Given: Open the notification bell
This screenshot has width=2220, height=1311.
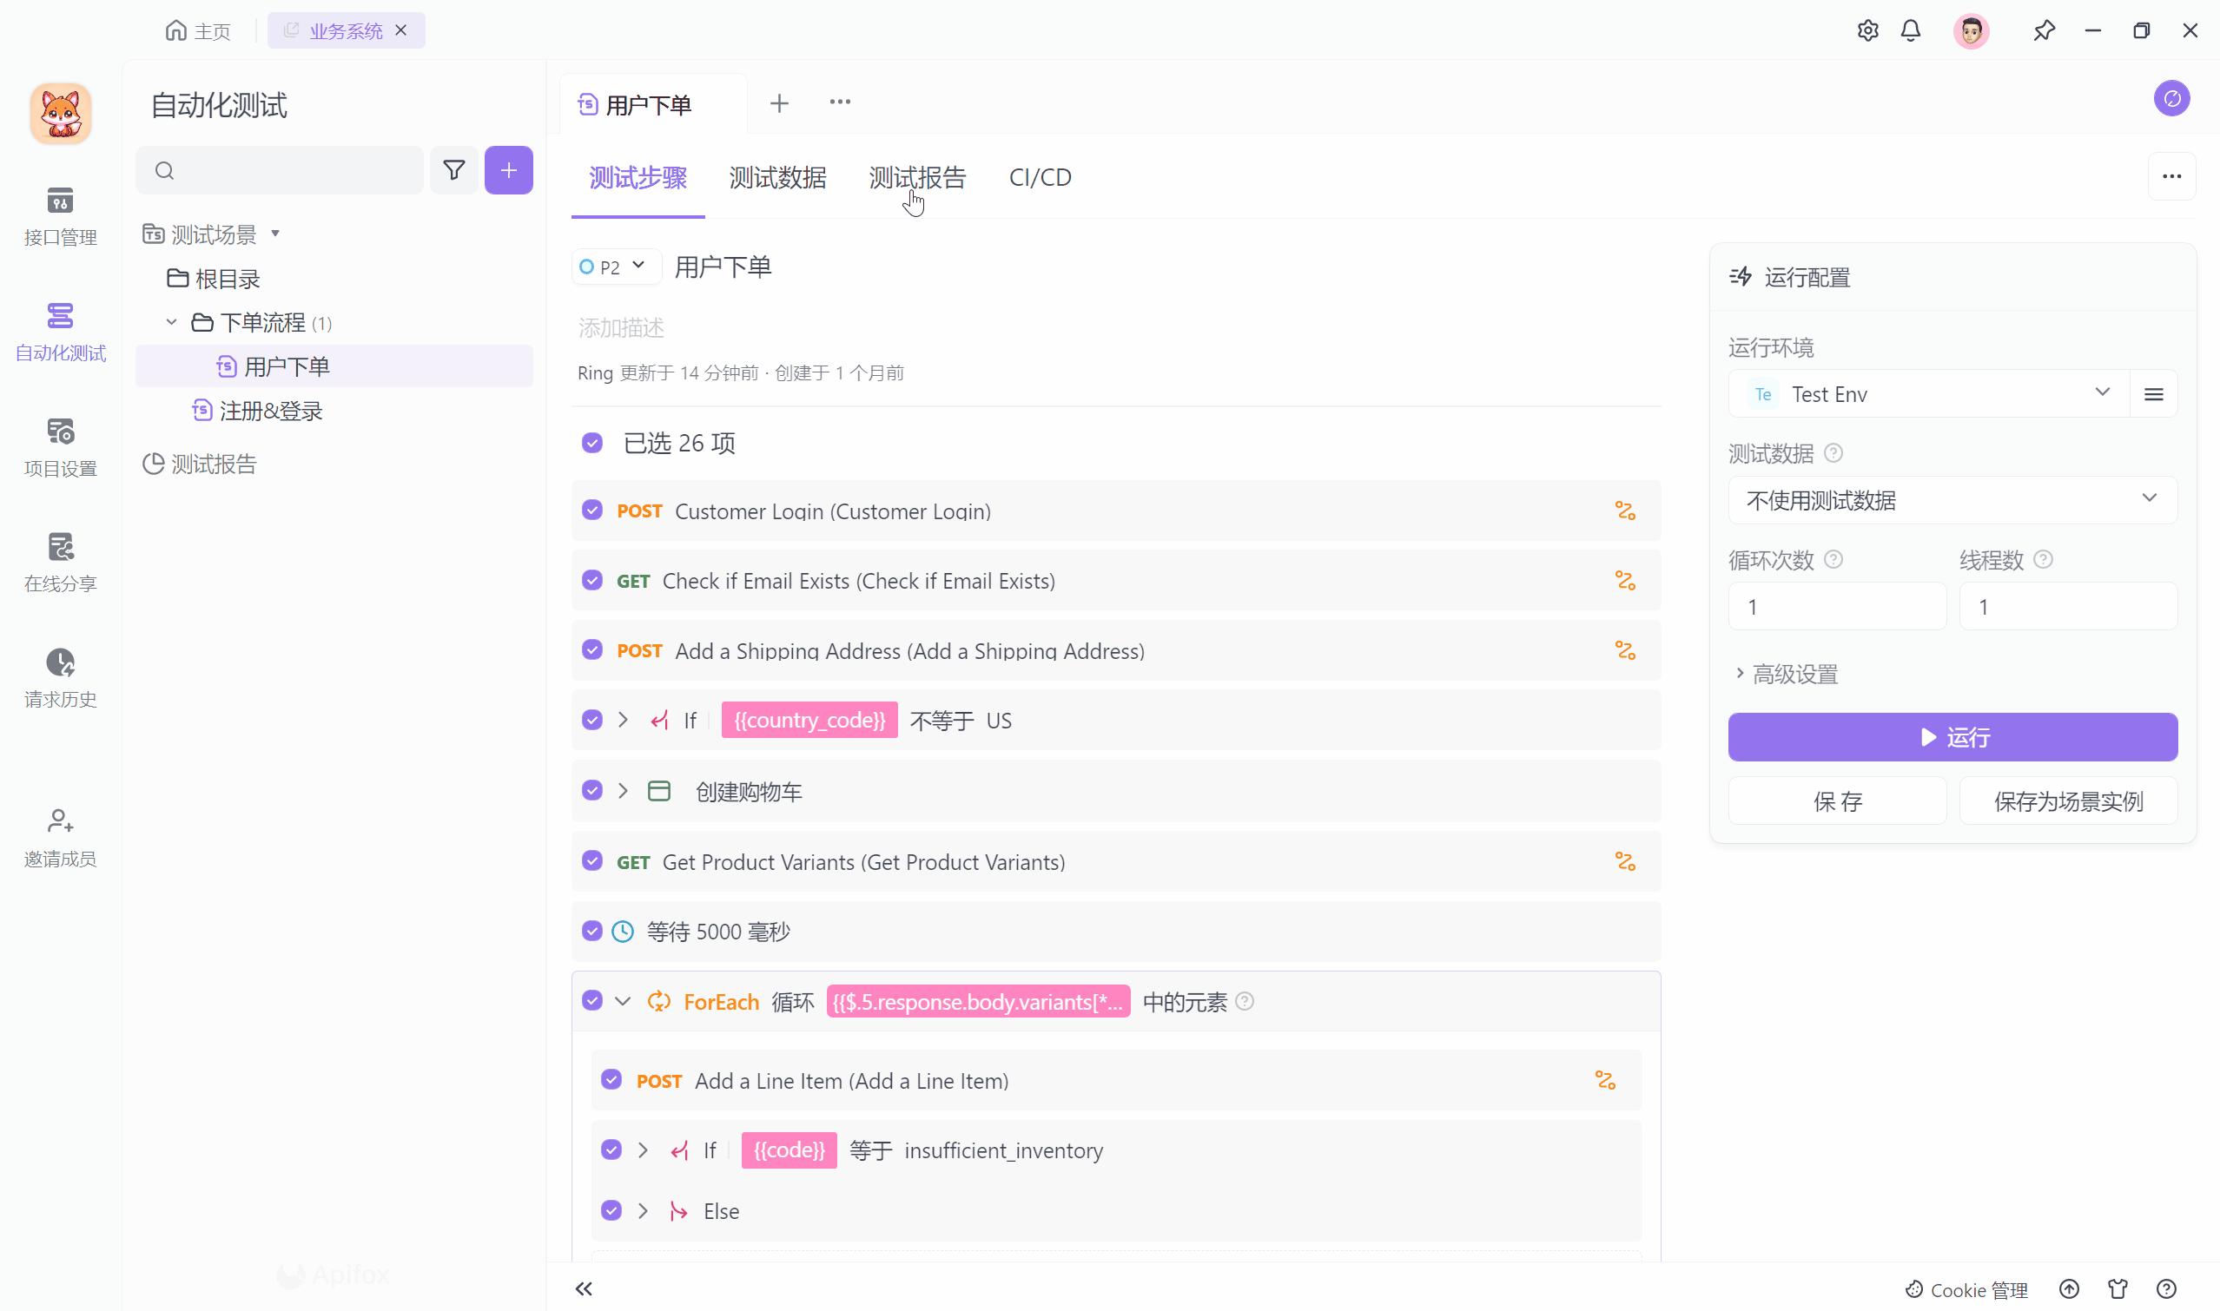Looking at the screenshot, I should click(1911, 30).
